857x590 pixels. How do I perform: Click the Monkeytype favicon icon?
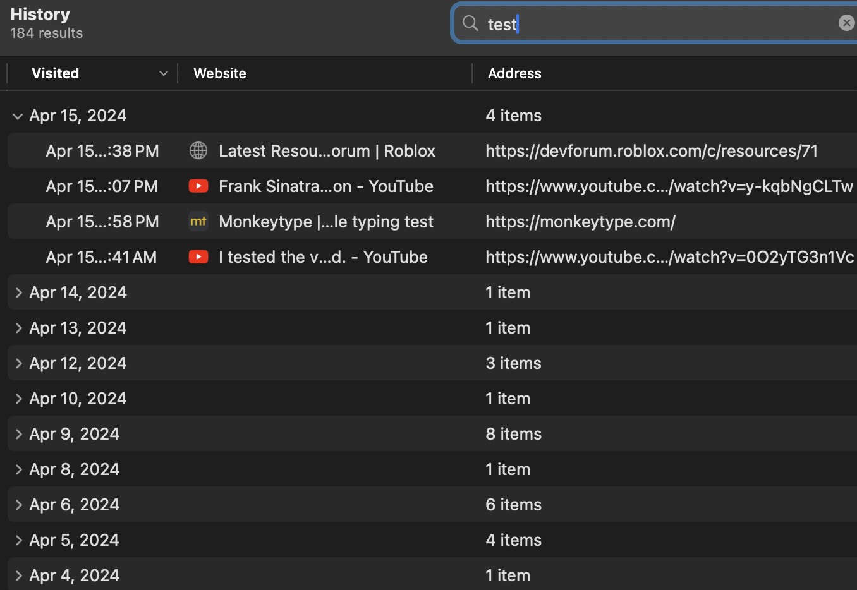coord(198,222)
